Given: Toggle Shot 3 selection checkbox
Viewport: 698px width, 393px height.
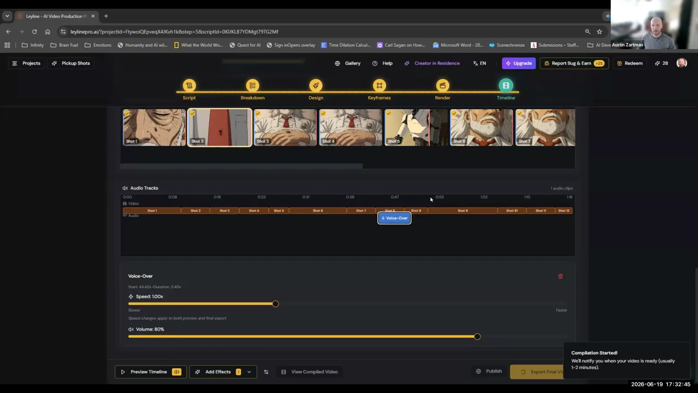Looking at the screenshot, I should tap(258, 114).
